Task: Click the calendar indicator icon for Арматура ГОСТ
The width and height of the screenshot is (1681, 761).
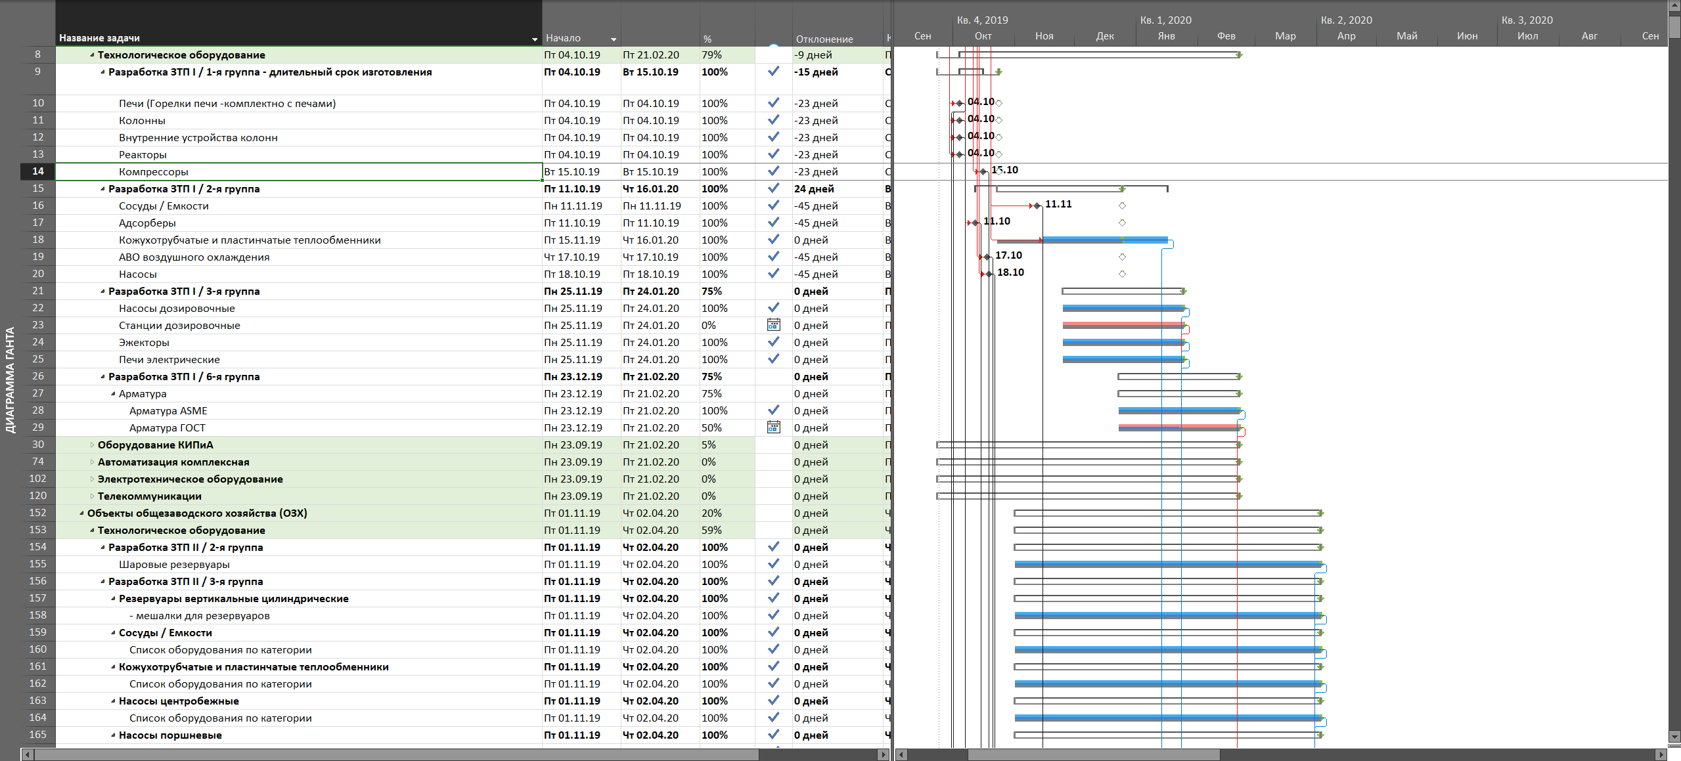Action: coord(774,427)
